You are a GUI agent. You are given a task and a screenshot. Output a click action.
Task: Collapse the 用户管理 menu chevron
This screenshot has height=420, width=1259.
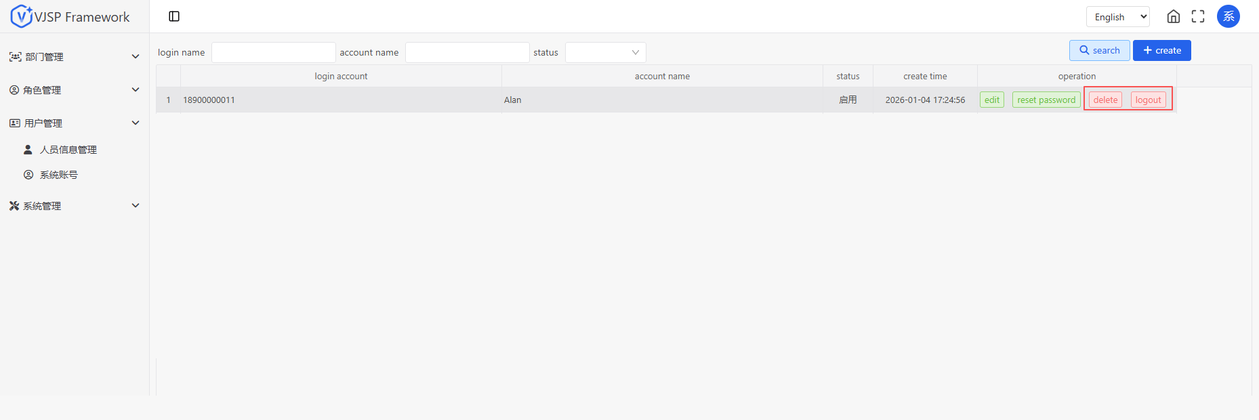[x=136, y=123]
